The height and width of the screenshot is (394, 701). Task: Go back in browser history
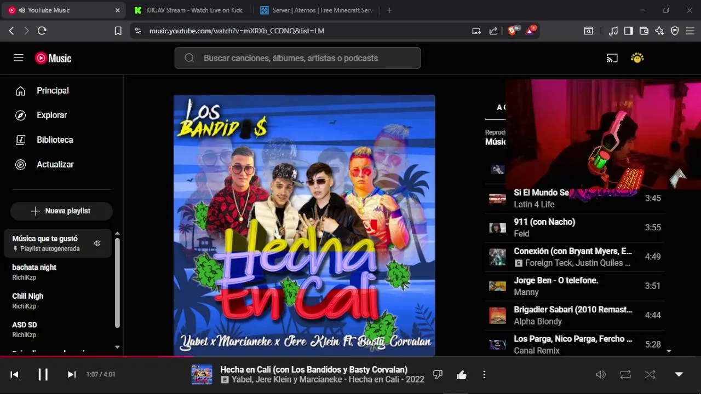point(12,31)
